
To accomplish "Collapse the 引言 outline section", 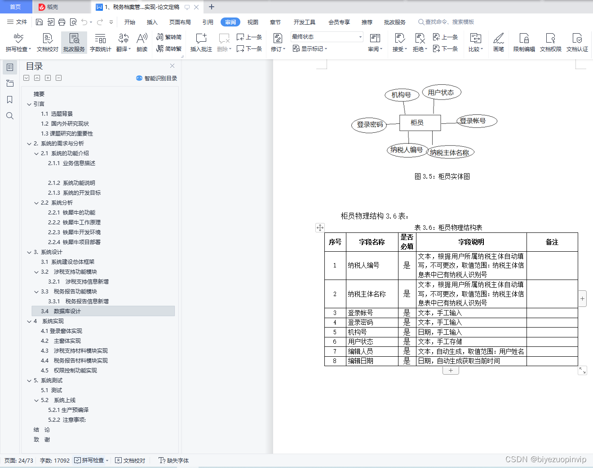I will click(x=29, y=104).
